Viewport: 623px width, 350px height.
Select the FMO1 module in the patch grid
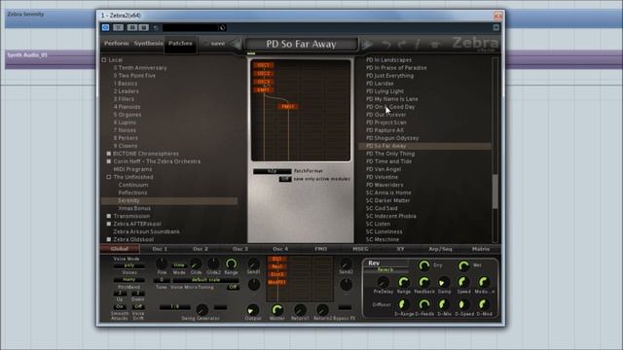tap(288, 107)
